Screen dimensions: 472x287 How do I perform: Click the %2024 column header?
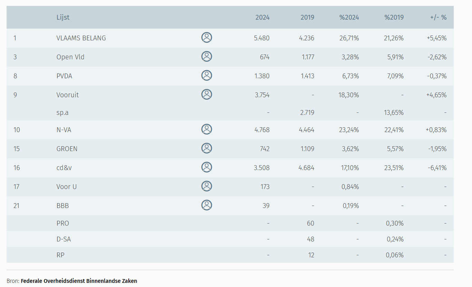pyautogui.click(x=349, y=17)
